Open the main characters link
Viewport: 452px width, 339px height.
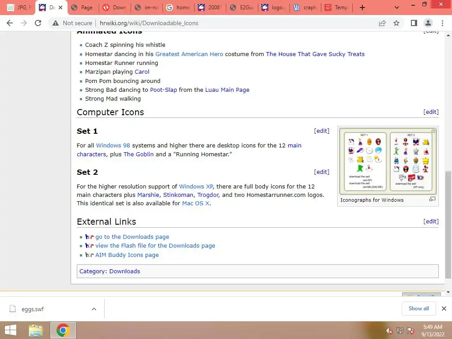coord(294,146)
